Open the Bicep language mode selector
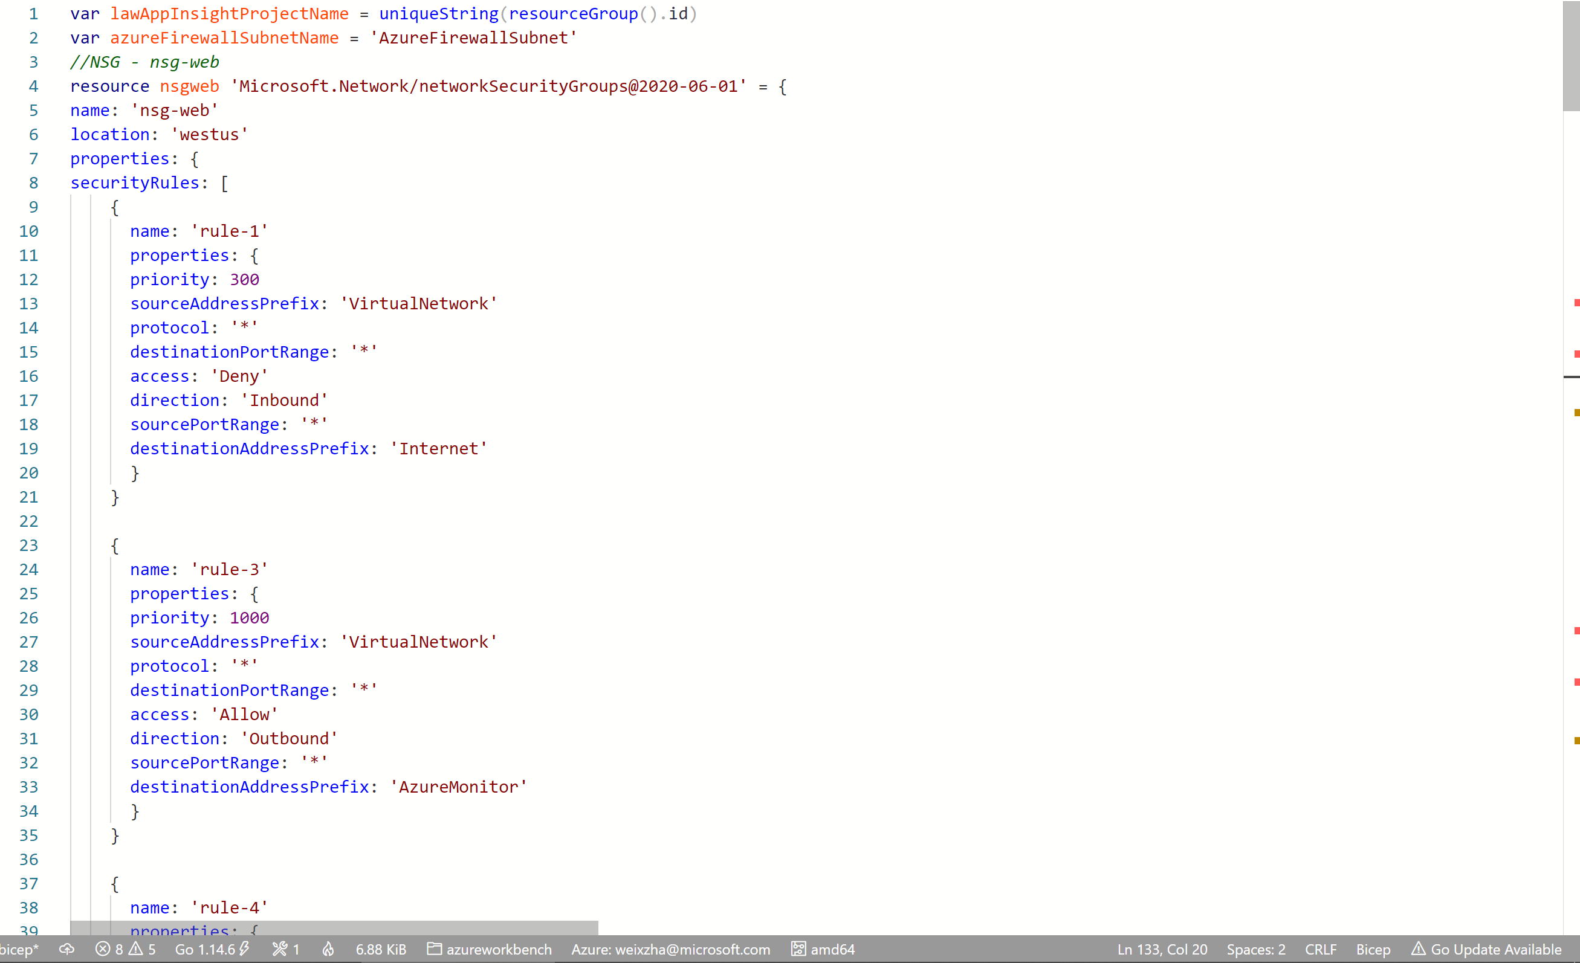 [x=1373, y=949]
